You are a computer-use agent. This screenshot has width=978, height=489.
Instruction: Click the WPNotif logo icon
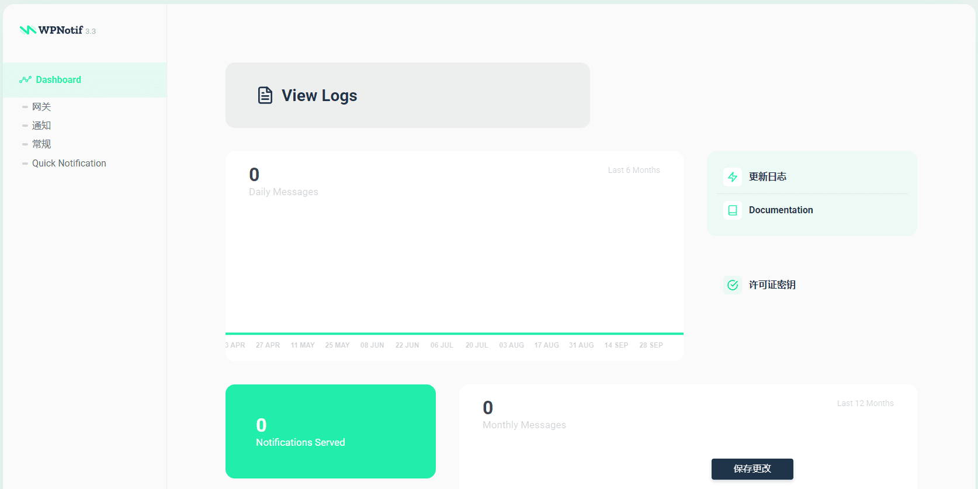(27, 30)
